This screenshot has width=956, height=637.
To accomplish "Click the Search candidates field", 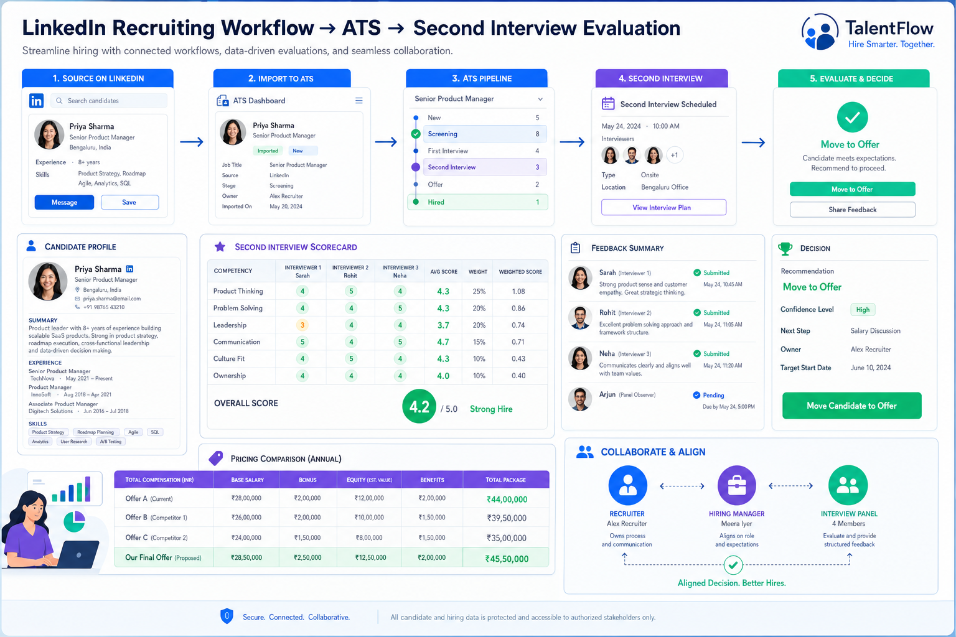I will pos(109,101).
